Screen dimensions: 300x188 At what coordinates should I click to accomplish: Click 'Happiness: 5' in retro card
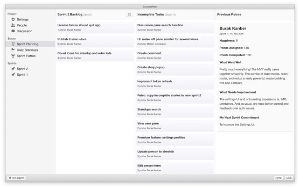click(x=229, y=41)
